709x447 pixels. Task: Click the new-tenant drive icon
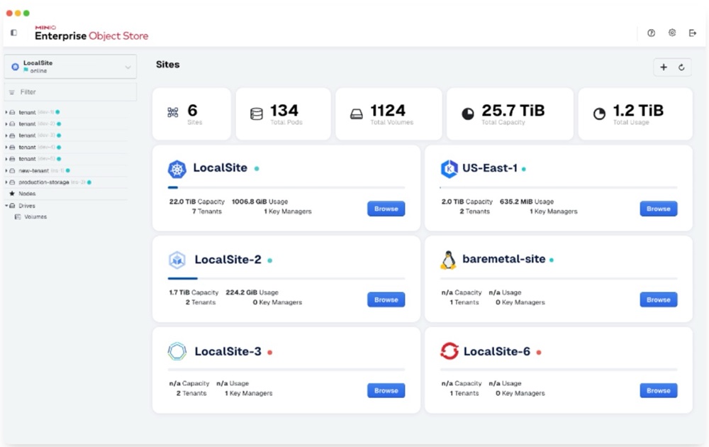pyautogui.click(x=12, y=170)
